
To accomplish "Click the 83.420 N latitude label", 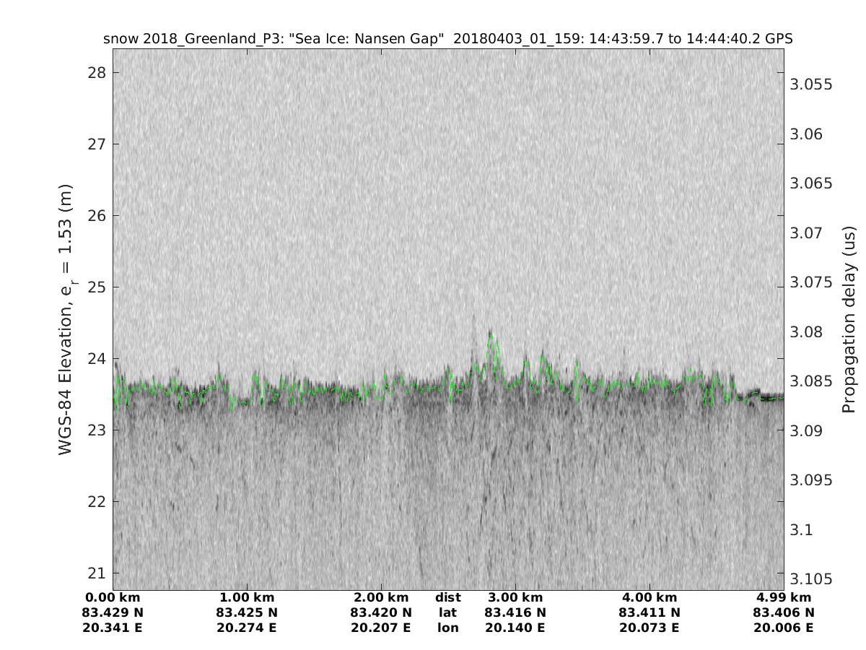I will click(x=381, y=612).
